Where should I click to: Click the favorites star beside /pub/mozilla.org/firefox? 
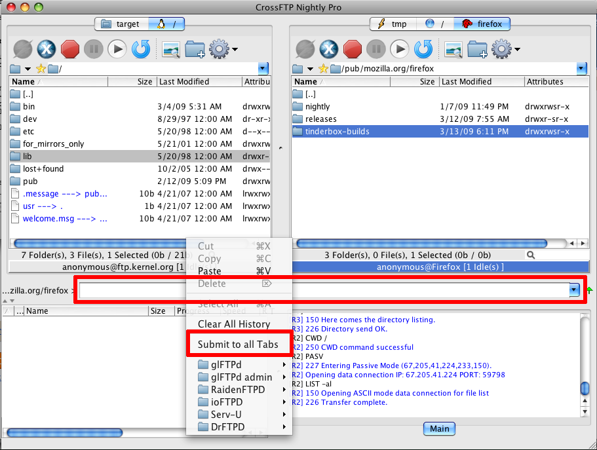point(323,69)
